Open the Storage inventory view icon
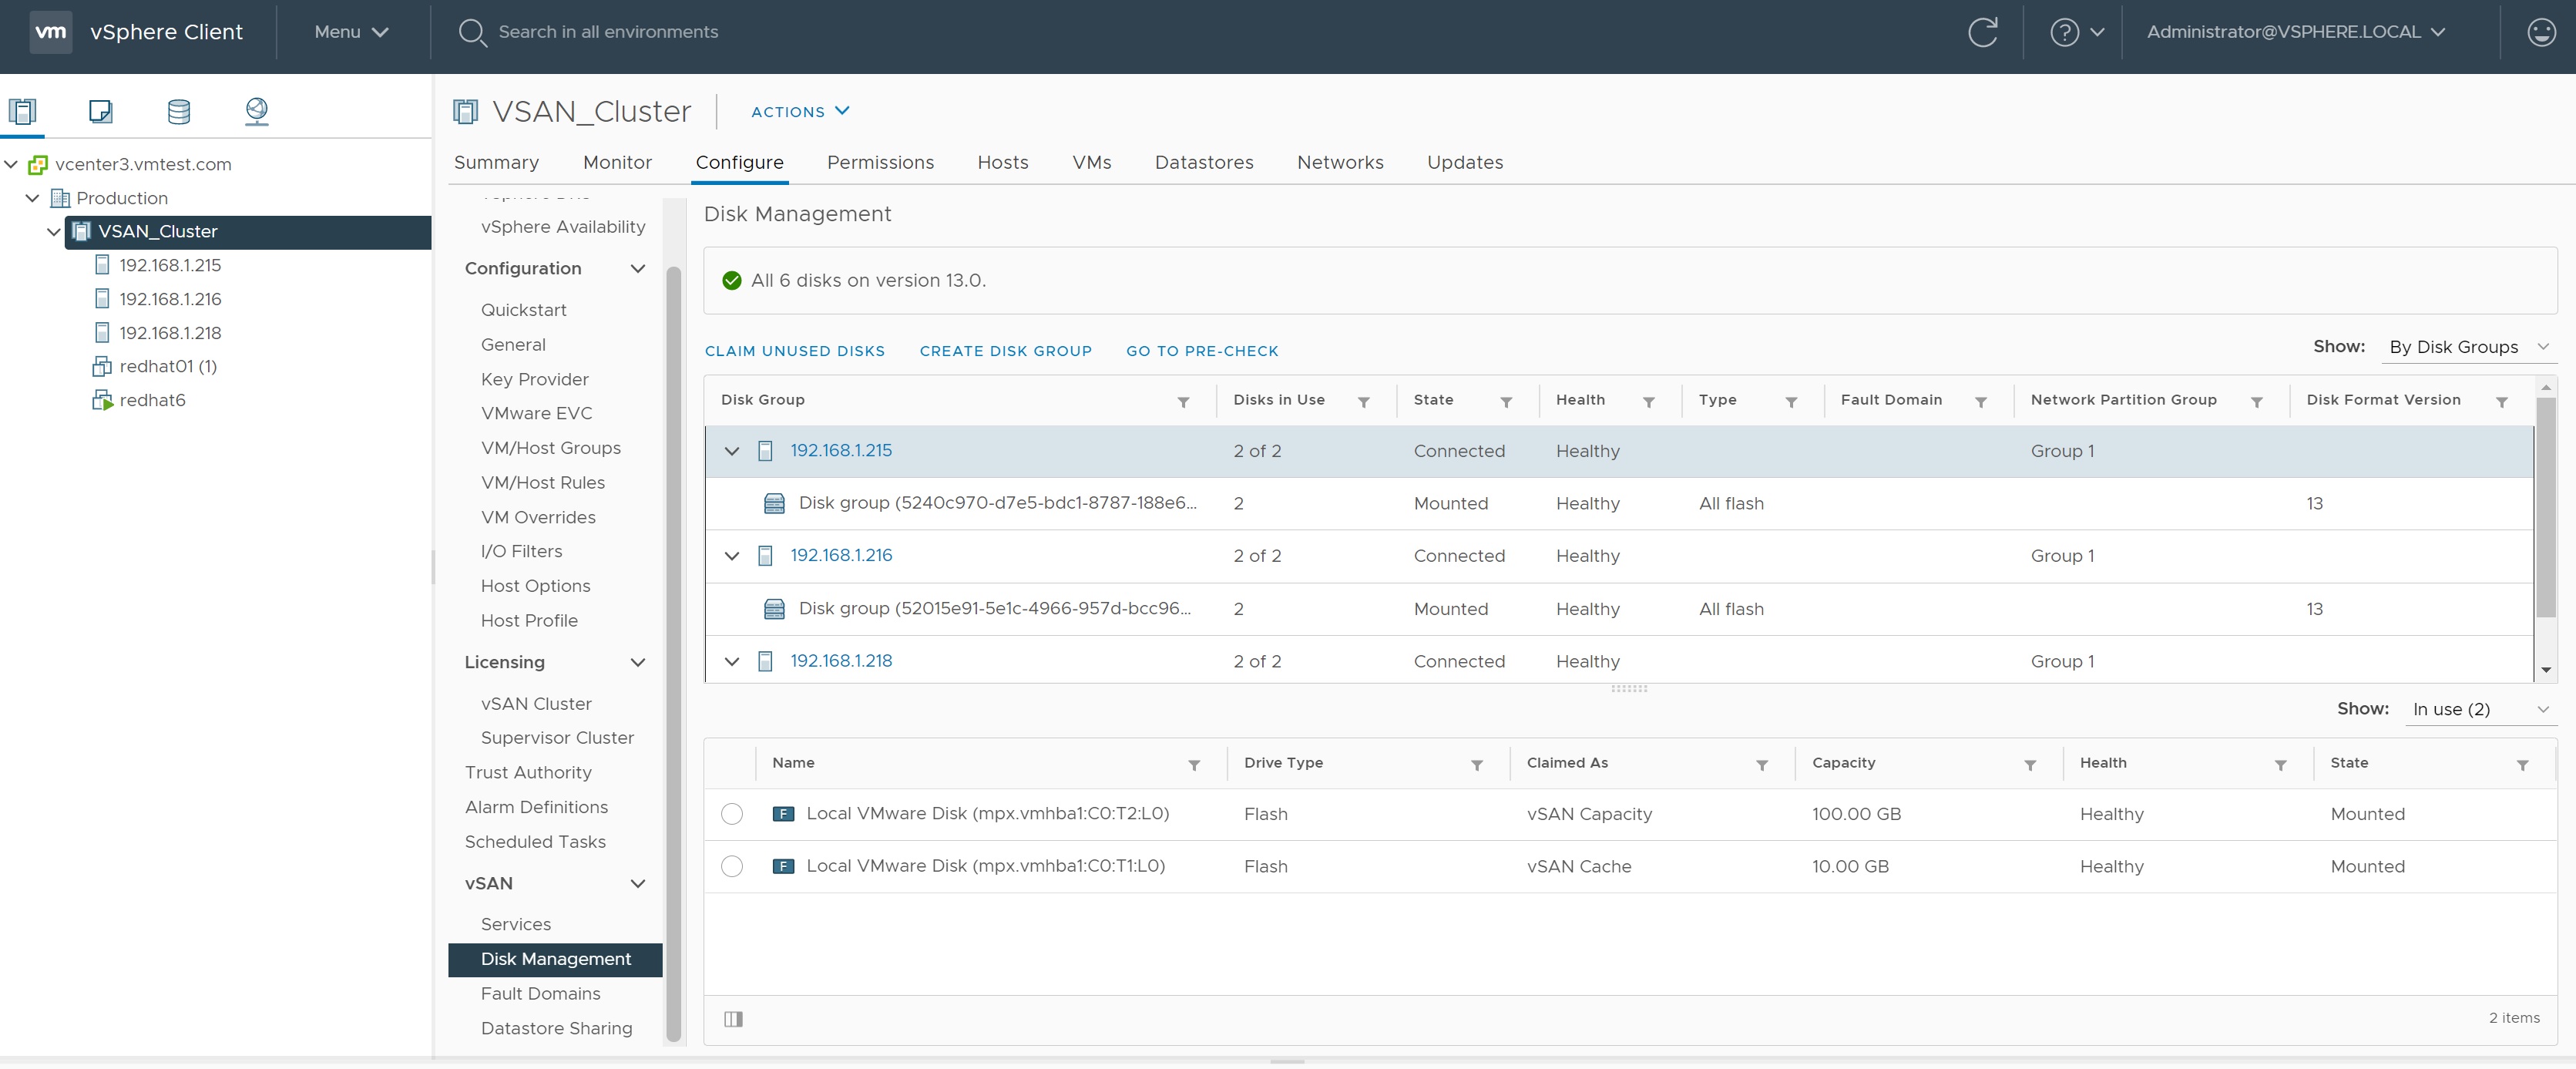Image resolution: width=2576 pixels, height=1069 pixels. (x=179, y=110)
